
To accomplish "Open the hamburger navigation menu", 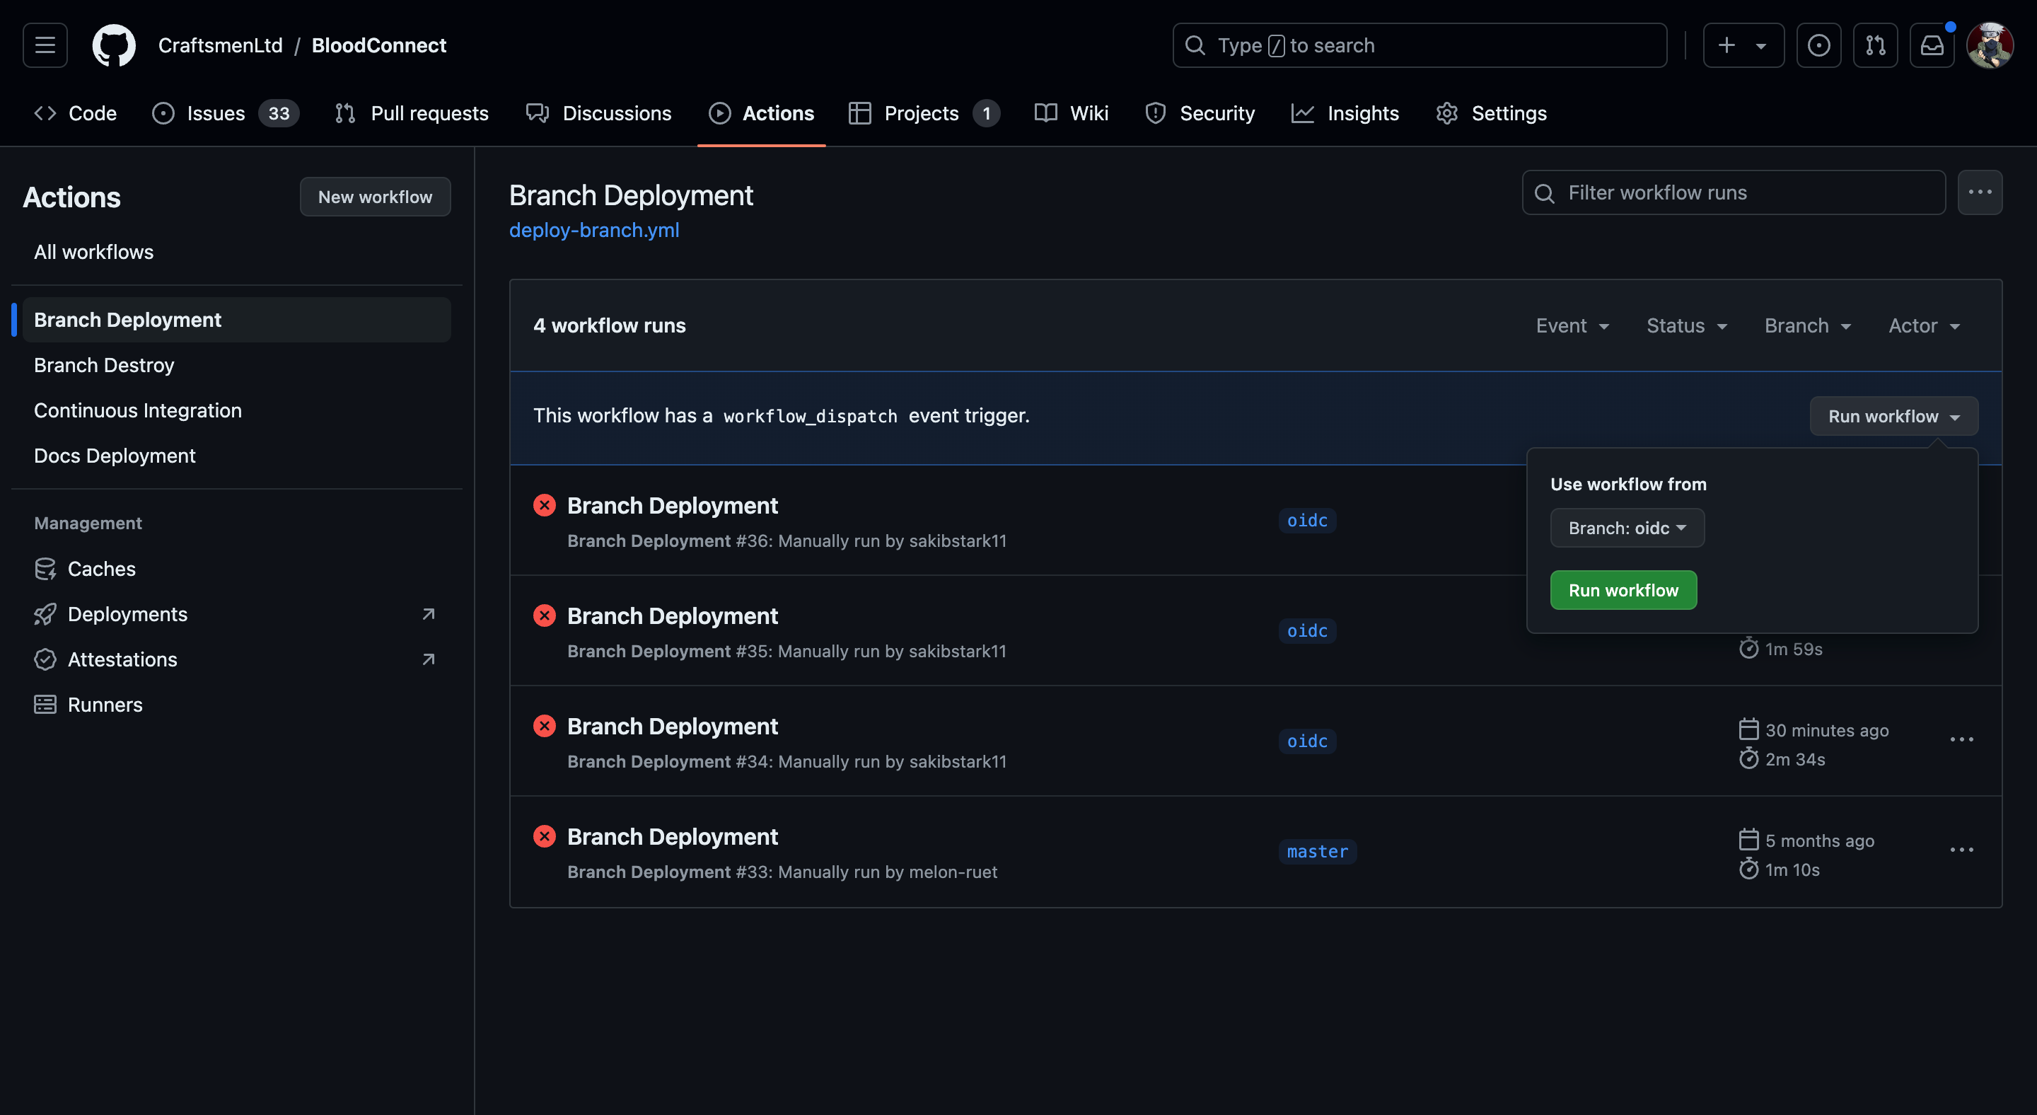I will pos(45,45).
